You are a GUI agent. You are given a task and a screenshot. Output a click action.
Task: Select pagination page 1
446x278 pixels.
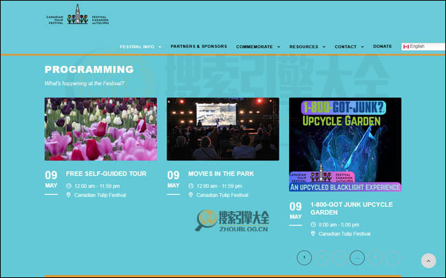pyautogui.click(x=304, y=258)
